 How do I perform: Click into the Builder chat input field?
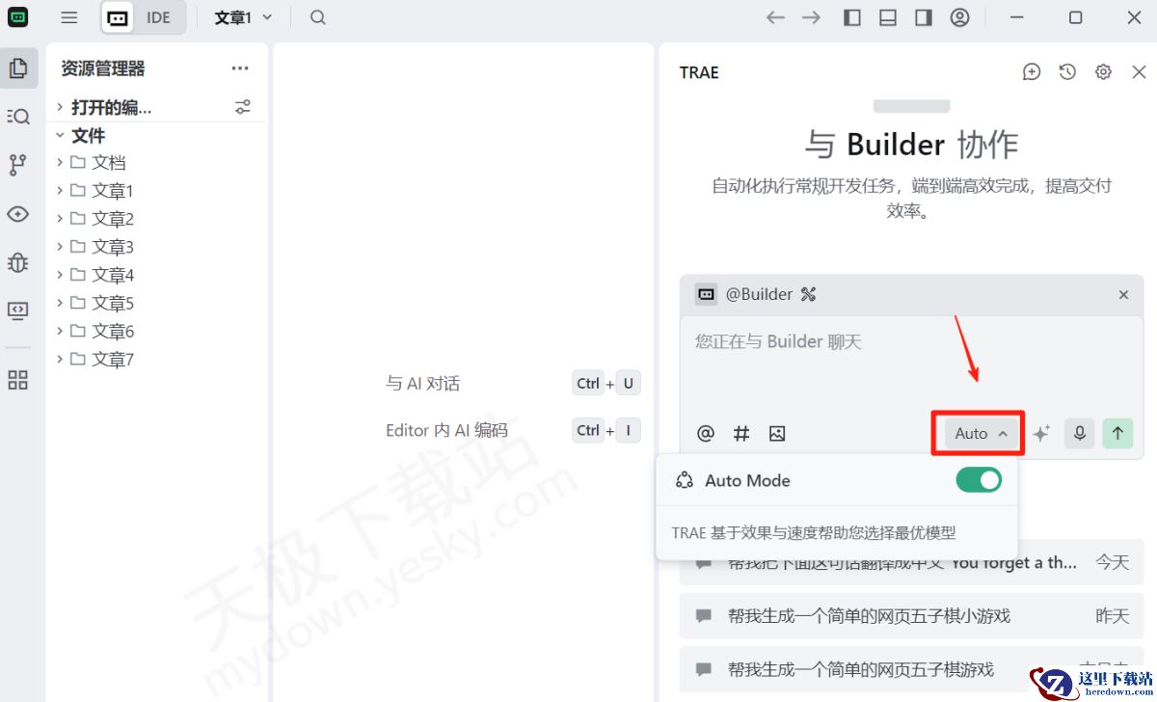(x=911, y=366)
